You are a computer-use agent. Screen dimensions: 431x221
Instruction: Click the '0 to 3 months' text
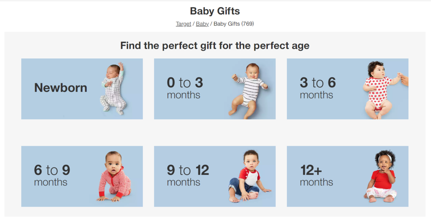tap(185, 88)
